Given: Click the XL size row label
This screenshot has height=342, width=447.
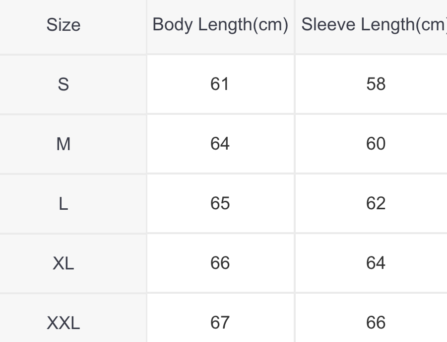Looking at the screenshot, I should pyautogui.click(x=64, y=263).
